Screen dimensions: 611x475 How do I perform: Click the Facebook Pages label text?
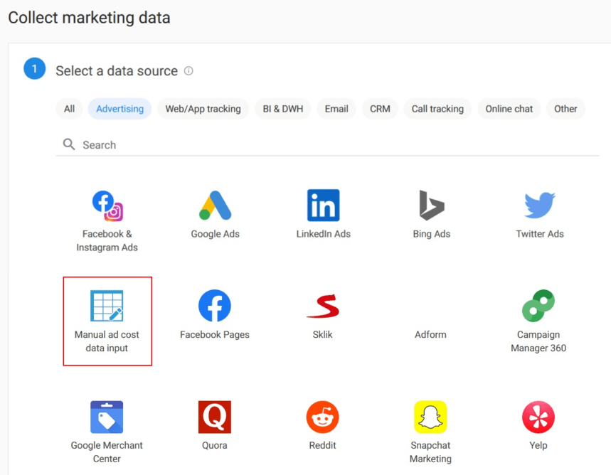[x=215, y=335]
